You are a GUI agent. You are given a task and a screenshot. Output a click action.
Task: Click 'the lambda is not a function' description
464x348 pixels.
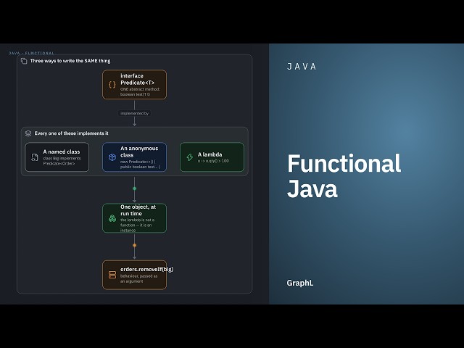click(137, 225)
